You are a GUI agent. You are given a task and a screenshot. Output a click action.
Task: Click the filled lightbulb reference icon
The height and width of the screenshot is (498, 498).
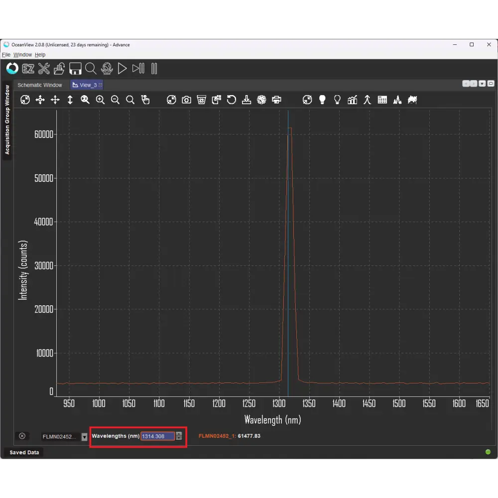tap(322, 100)
